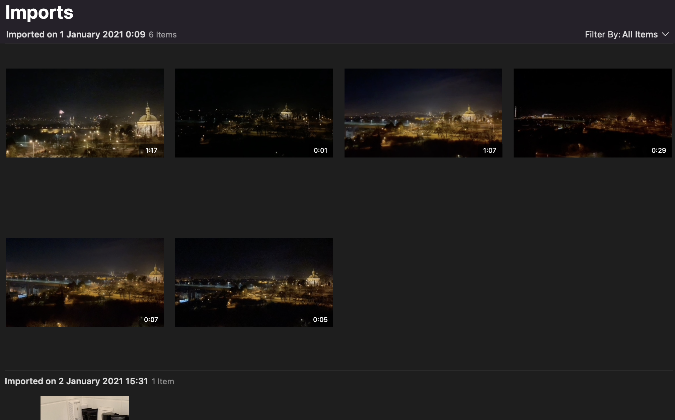Click the 0:07 duration badge
Image resolution: width=675 pixels, height=420 pixels.
pyautogui.click(x=151, y=320)
